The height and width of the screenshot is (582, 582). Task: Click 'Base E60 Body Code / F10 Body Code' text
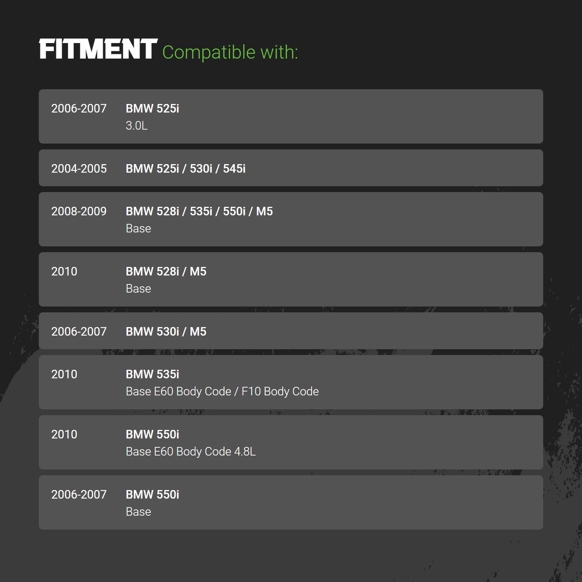tap(222, 391)
